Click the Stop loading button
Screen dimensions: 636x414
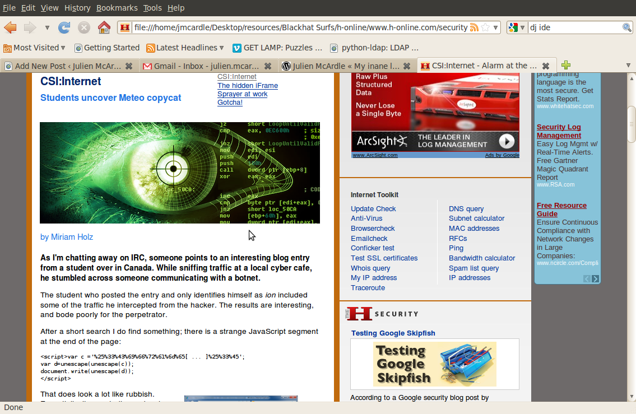click(84, 27)
